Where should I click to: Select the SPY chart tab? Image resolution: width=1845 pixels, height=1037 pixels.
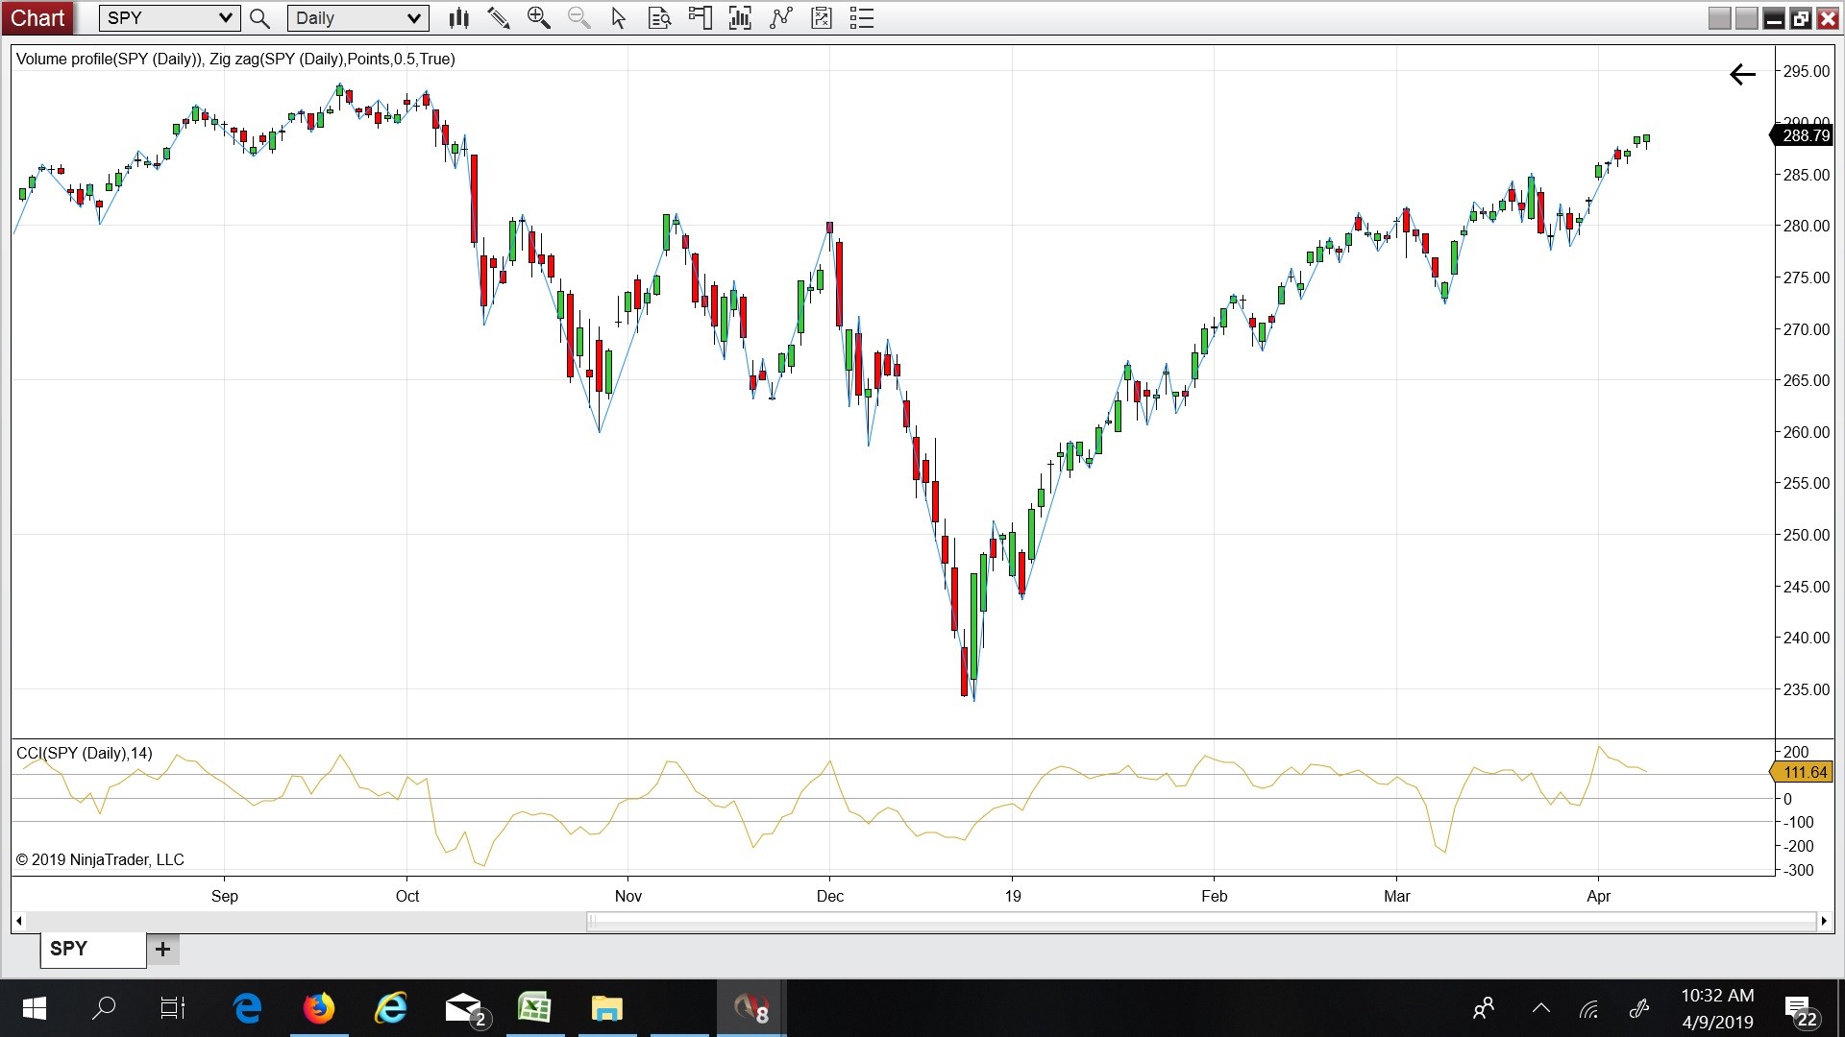point(92,949)
